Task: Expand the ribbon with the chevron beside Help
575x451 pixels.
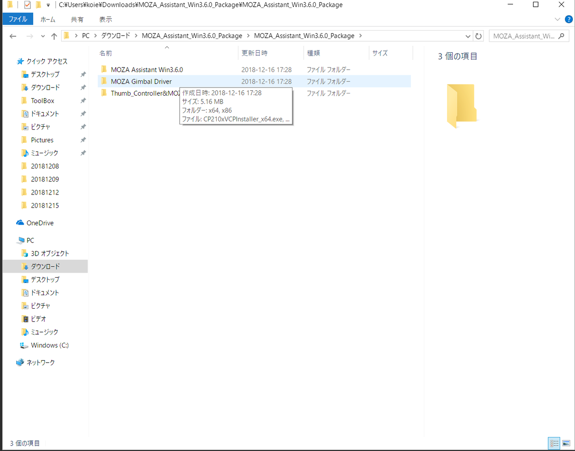Action: [557, 19]
